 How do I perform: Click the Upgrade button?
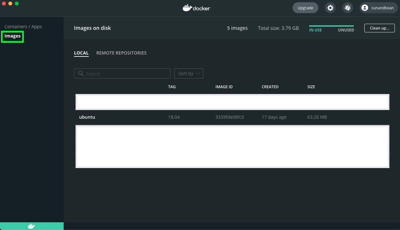click(305, 8)
